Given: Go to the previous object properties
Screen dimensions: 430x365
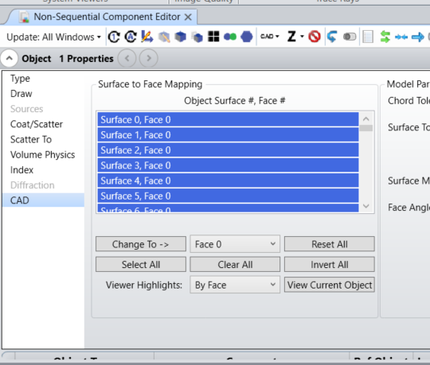Looking at the screenshot, I should tap(127, 58).
